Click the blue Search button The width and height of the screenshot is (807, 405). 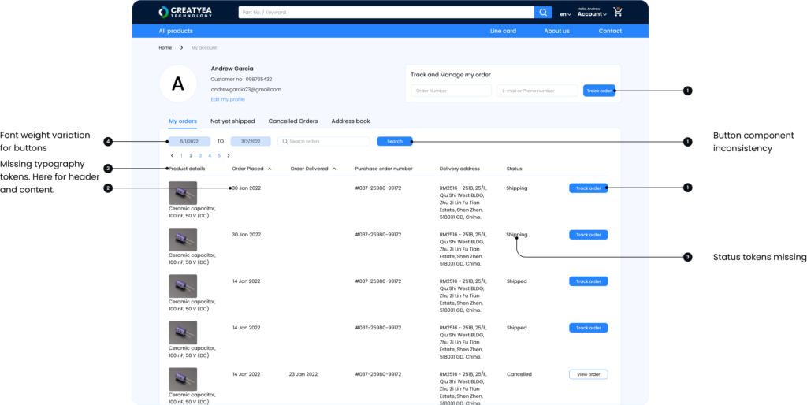tap(394, 141)
